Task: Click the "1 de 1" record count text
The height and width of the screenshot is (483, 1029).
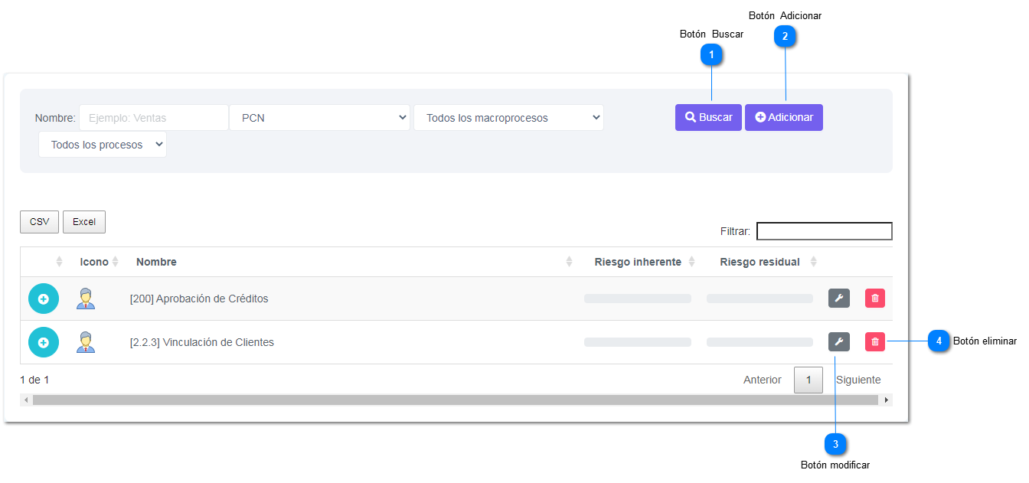Action: [x=34, y=380]
